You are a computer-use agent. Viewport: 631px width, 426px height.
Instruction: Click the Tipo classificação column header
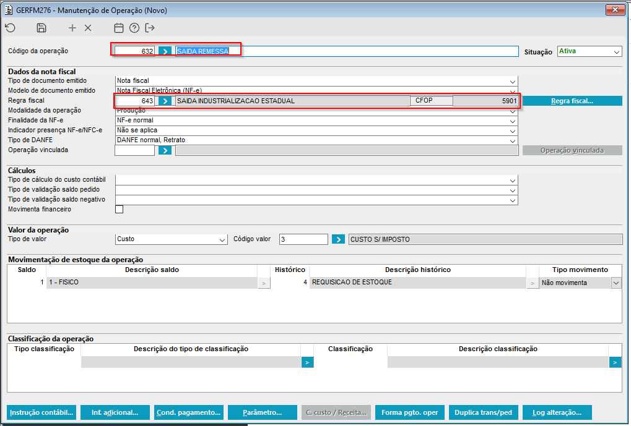click(44, 349)
